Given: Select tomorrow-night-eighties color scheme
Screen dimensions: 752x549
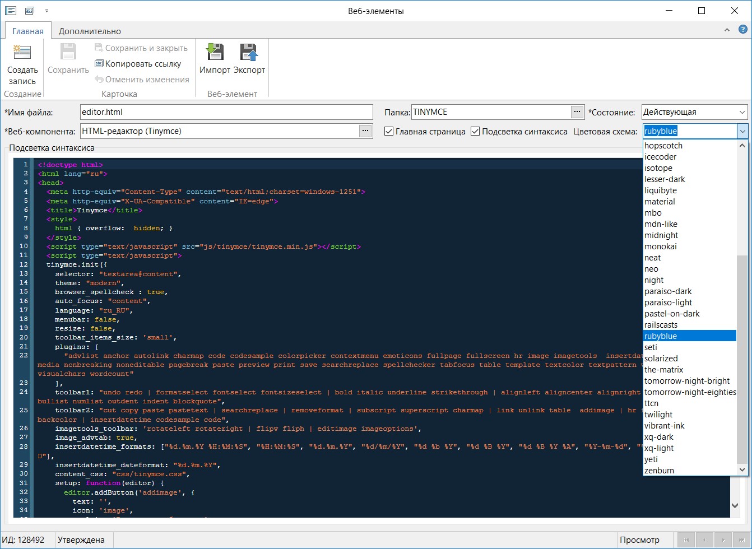Looking at the screenshot, I should (x=690, y=392).
